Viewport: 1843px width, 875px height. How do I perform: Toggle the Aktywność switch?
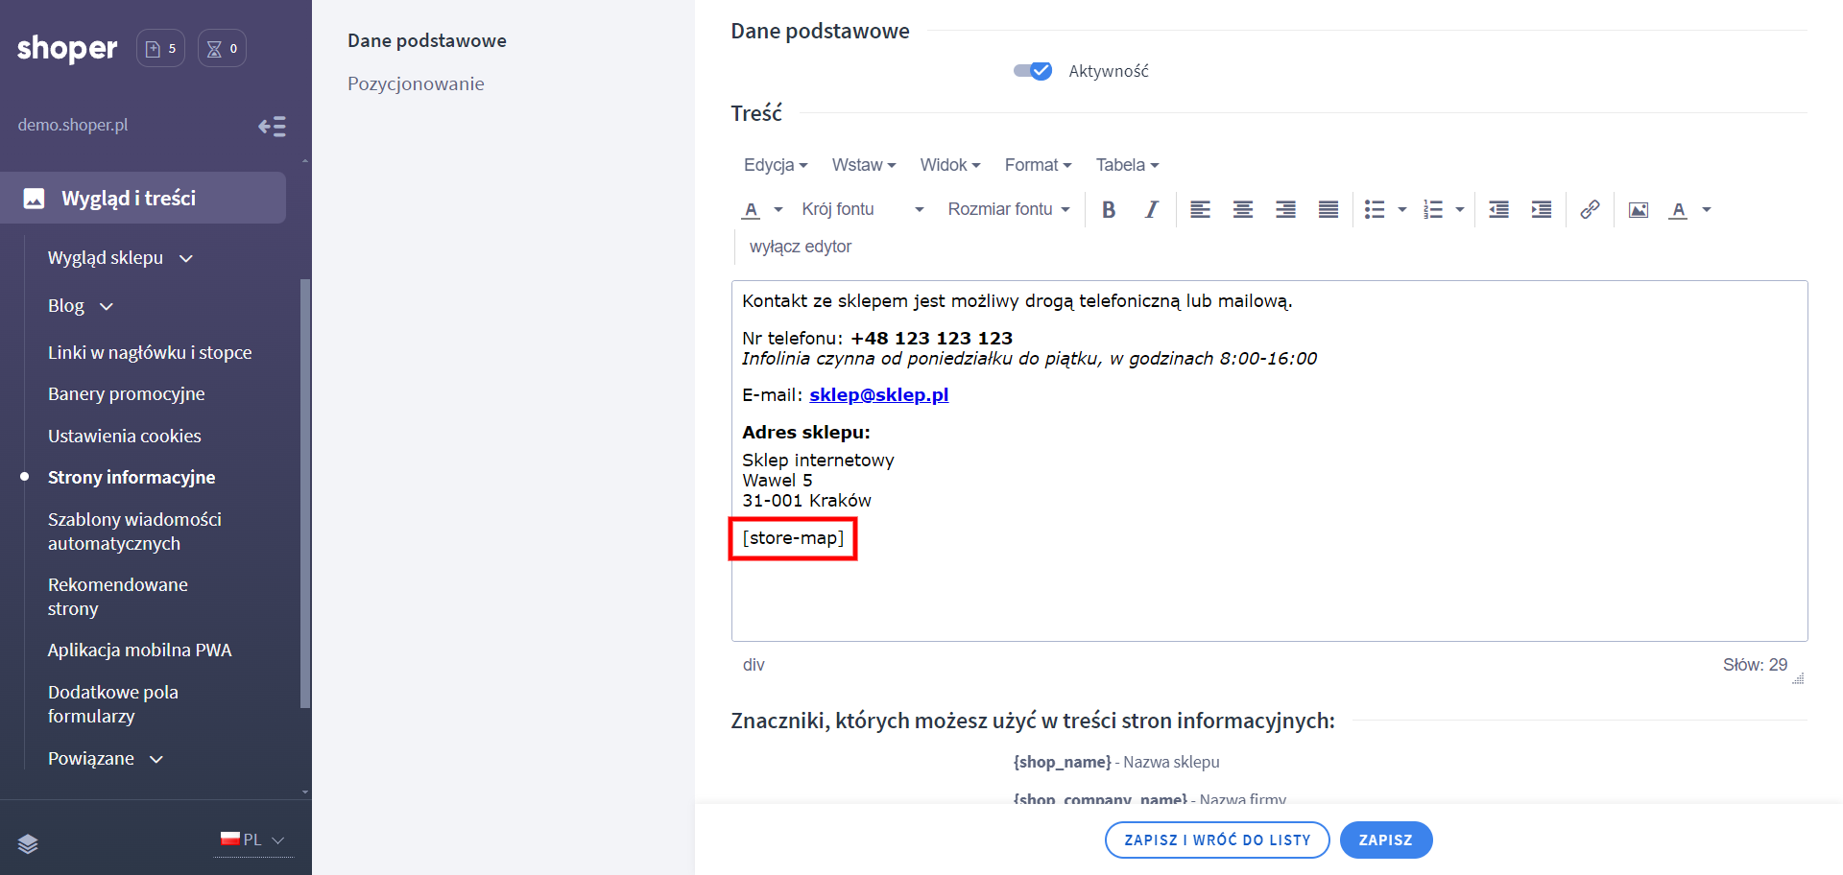1033,71
